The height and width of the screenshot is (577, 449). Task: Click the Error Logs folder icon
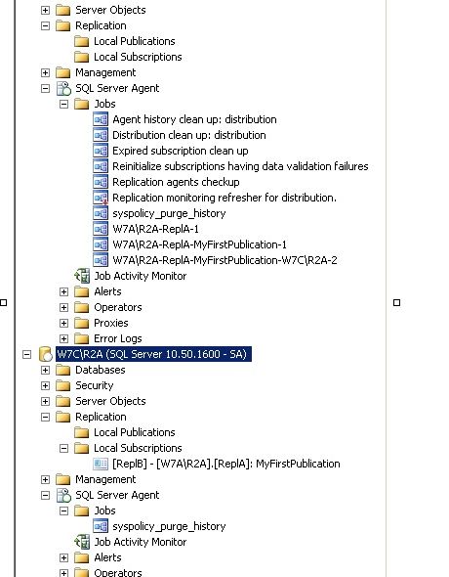click(x=81, y=338)
